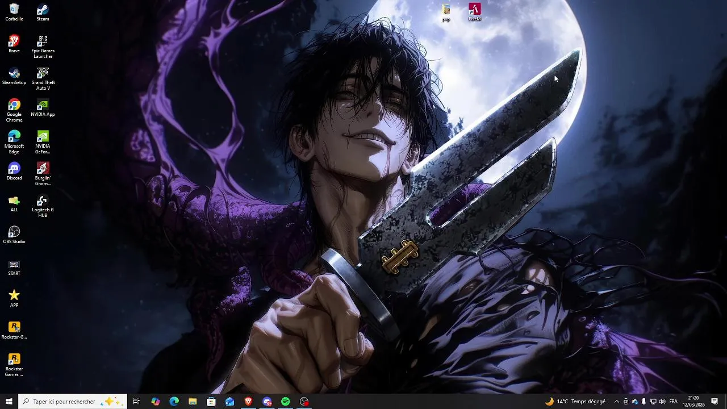
Task: Focus the 'Taper ici pour rechercher' search box
Action: point(72,402)
